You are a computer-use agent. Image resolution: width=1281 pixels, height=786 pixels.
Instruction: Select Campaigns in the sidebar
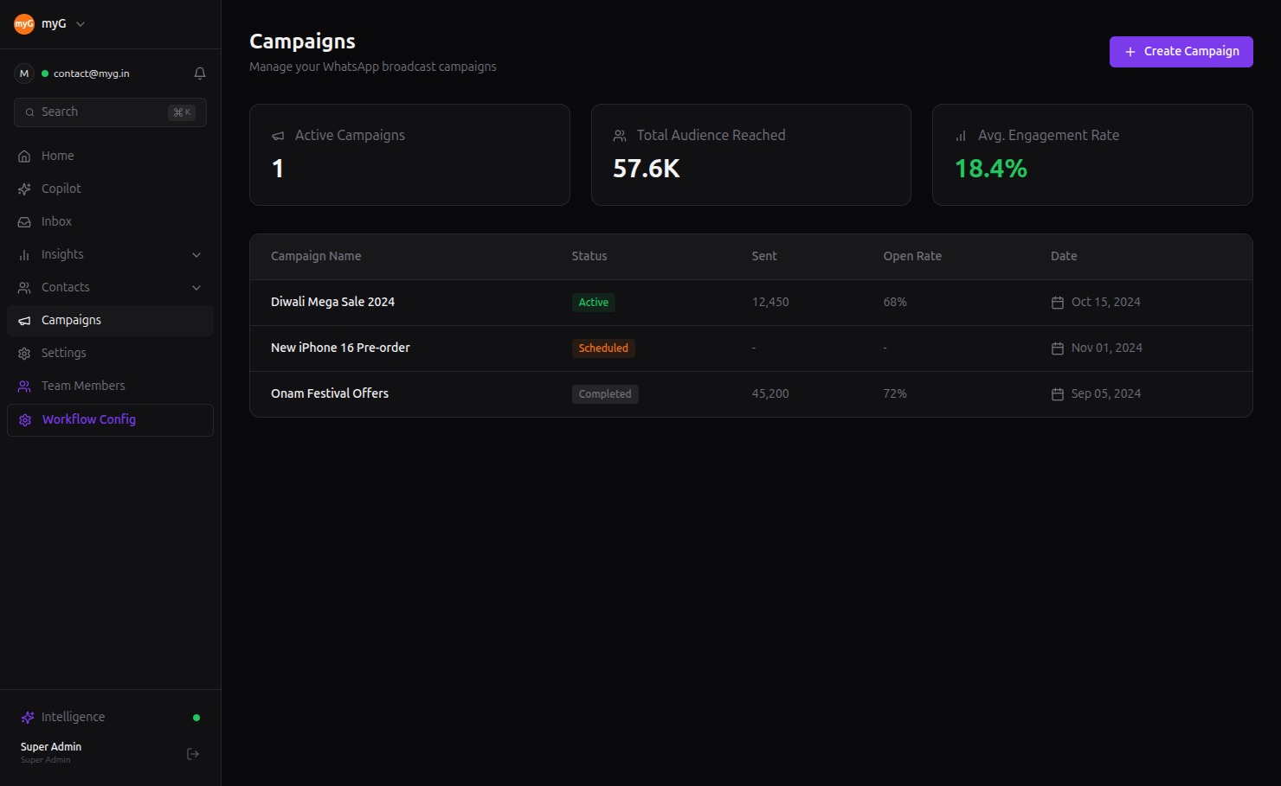click(110, 321)
